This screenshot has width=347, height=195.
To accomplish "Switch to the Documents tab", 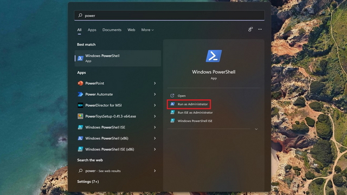I will 112,30.
